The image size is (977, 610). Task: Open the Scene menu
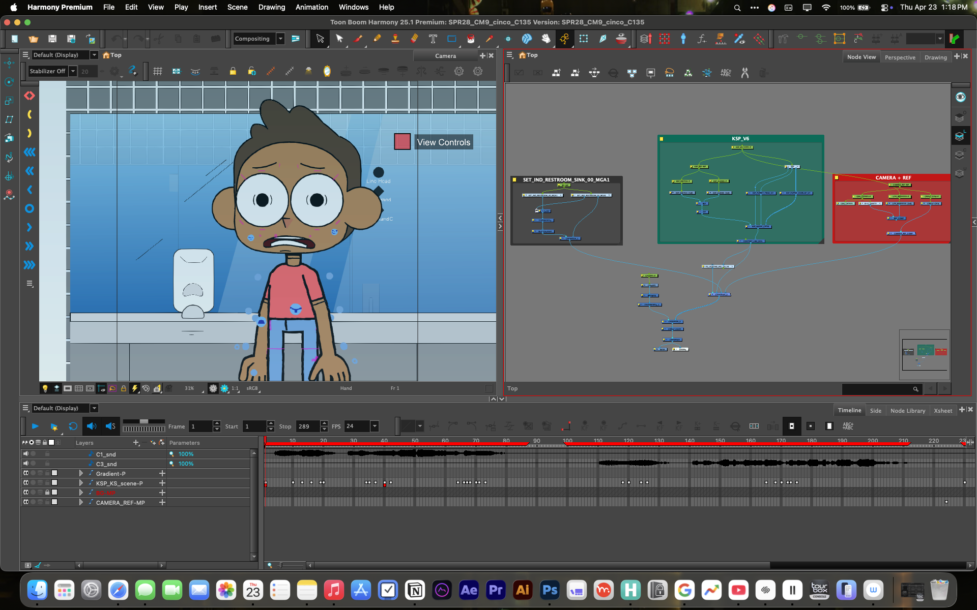point(237,7)
